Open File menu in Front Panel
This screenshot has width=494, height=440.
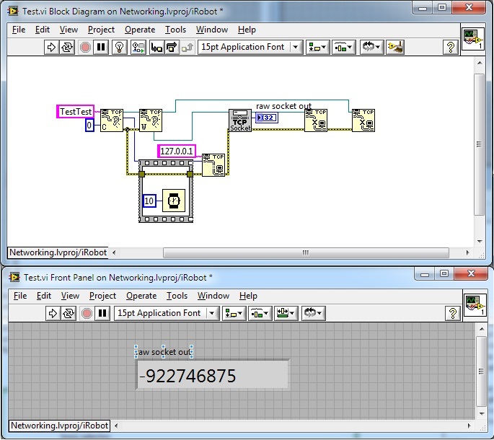(20, 296)
